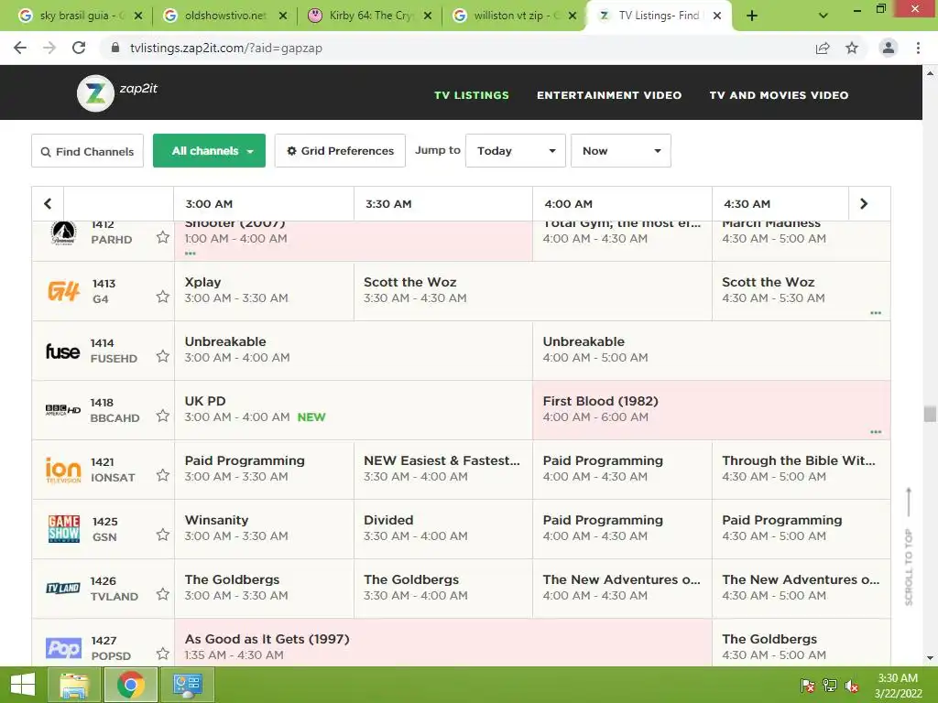
Task: Click the browser forward arrow
Action: 49,48
